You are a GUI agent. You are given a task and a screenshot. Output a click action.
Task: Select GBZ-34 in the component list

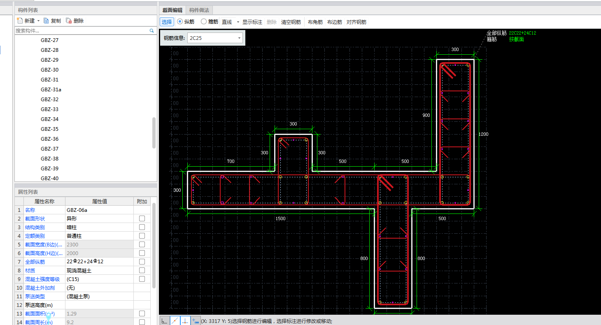point(50,119)
